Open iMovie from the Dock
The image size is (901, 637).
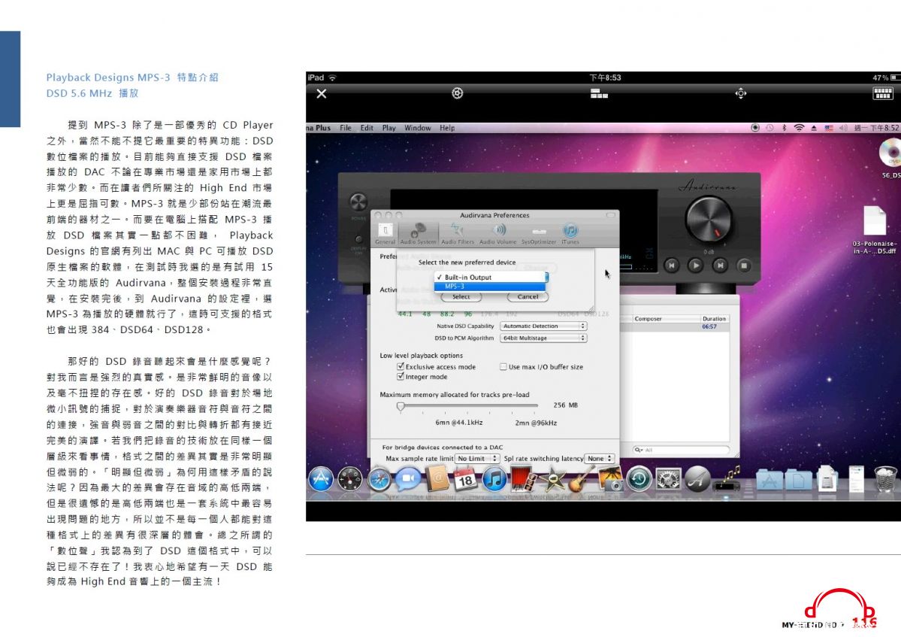[x=553, y=479]
